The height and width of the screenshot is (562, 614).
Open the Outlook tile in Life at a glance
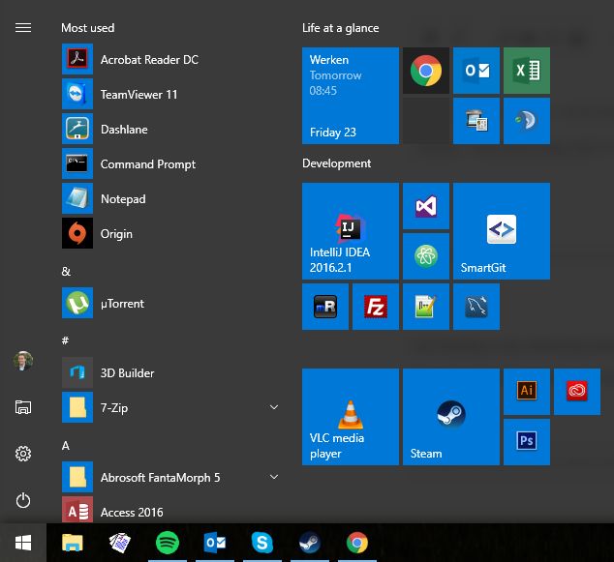(x=476, y=71)
